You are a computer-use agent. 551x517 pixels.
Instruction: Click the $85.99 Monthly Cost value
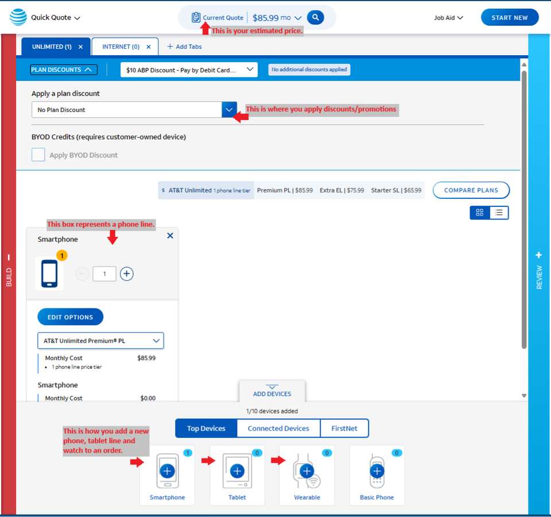click(x=146, y=358)
